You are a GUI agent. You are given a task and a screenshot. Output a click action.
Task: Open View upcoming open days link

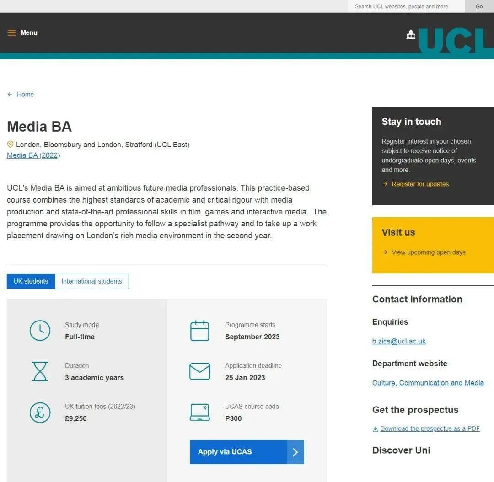[x=428, y=252]
